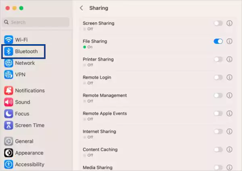
Task: Select Notifications label in sidebar
Action: [x=30, y=90]
